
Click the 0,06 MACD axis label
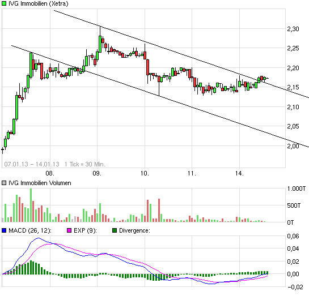(x=293, y=236)
